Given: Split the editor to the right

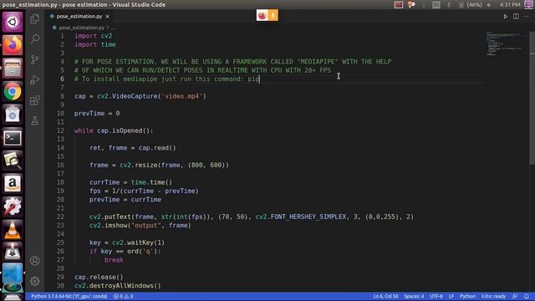Looking at the screenshot, I should [516, 17].
